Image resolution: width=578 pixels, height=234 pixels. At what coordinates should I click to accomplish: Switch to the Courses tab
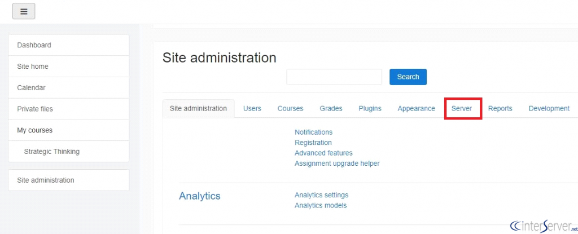(291, 109)
